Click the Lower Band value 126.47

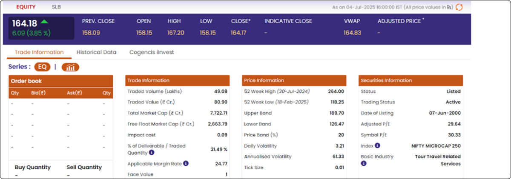pos(336,124)
